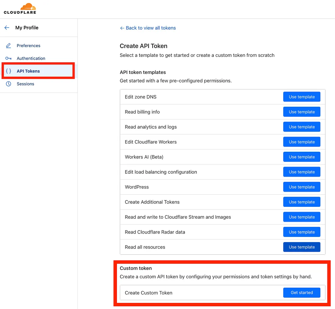Click the Create Custom Token label

(149, 293)
